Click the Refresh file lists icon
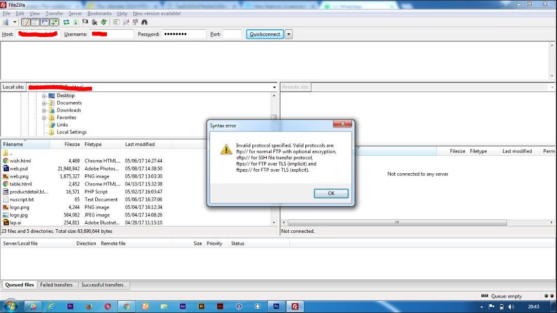This screenshot has height=313, width=557. tap(66, 22)
